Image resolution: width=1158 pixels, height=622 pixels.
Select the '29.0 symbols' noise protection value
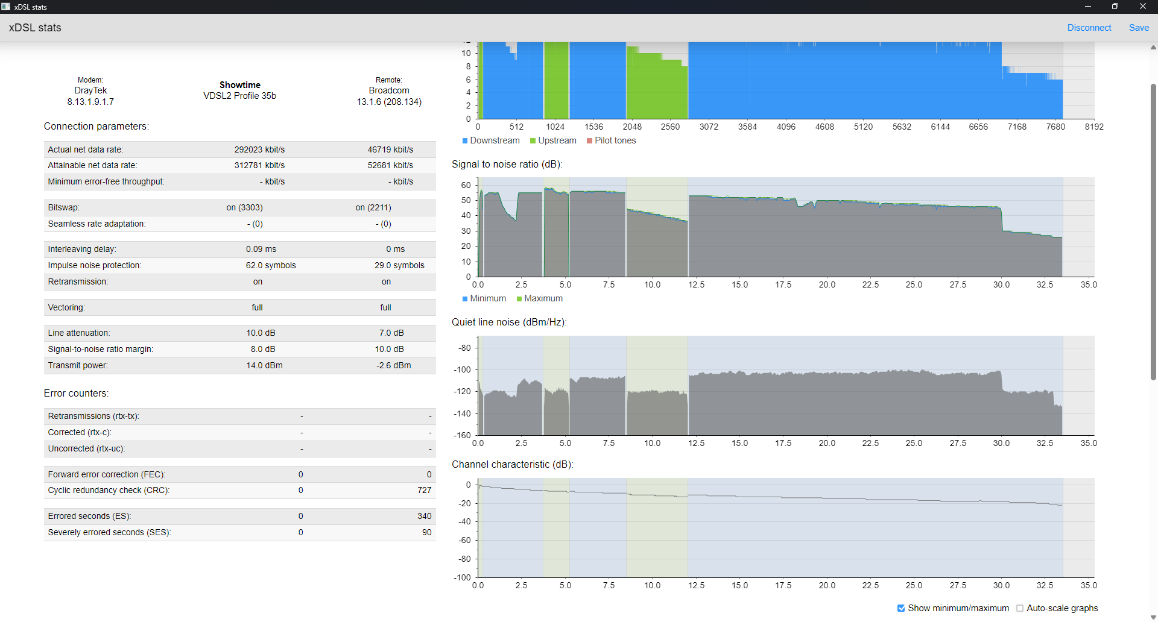point(399,265)
